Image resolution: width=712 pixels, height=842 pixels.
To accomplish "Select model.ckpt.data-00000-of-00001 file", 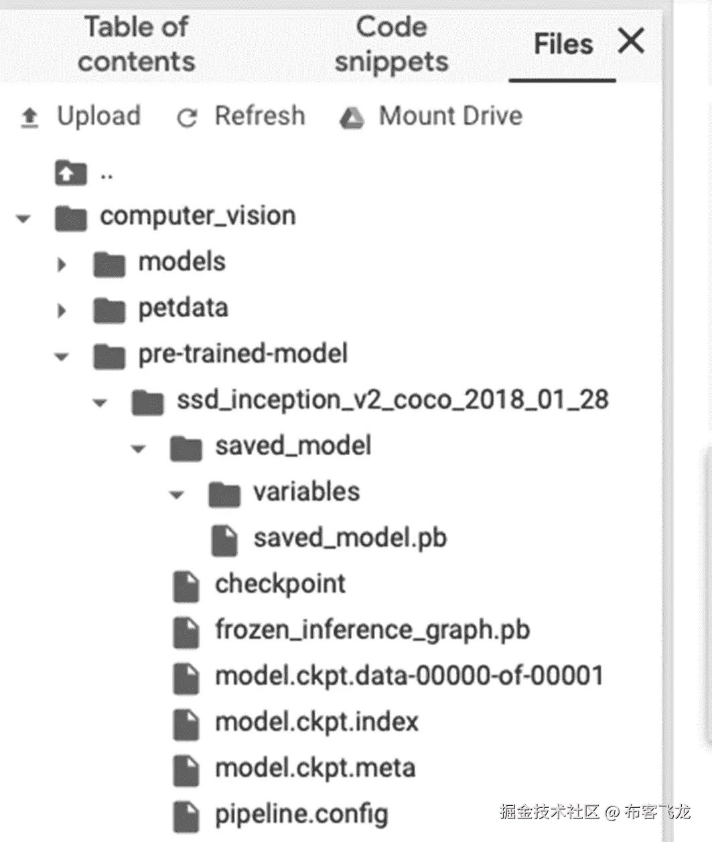I will coord(409,676).
